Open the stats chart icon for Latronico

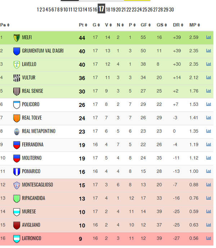[208, 238]
